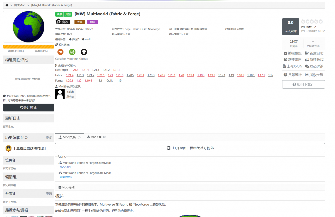Switch to the Mod下载 tab
The height and width of the screenshot is (217, 335).
(97, 137)
